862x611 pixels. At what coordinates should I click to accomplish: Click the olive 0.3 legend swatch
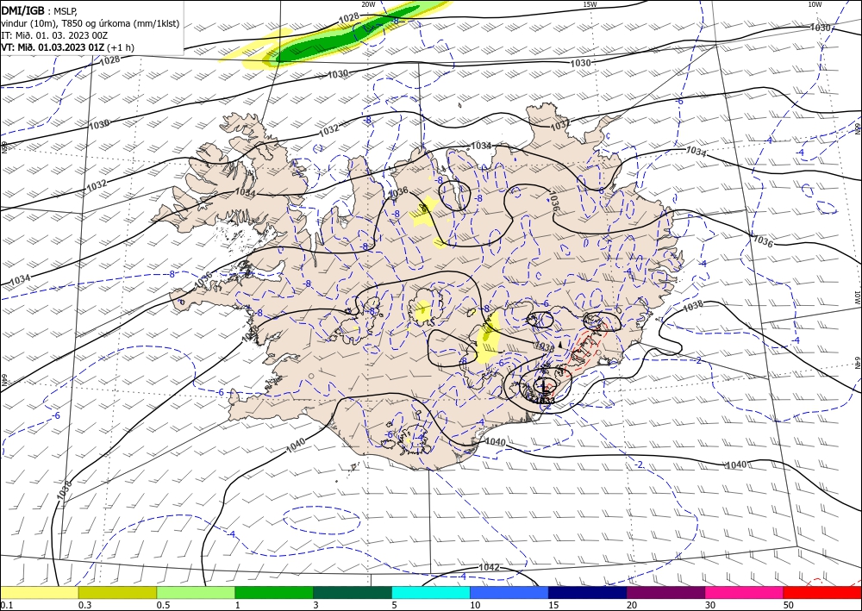click(x=117, y=593)
